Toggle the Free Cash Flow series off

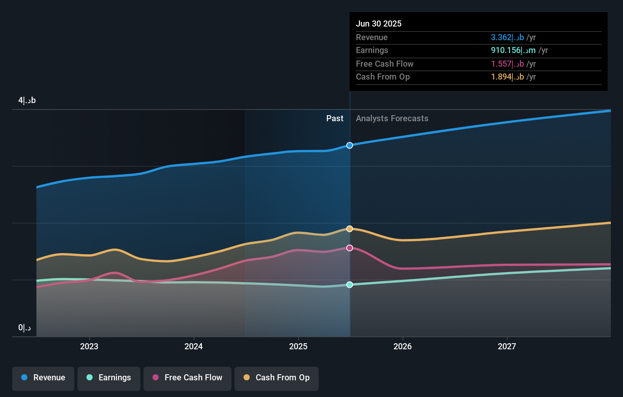[187, 378]
